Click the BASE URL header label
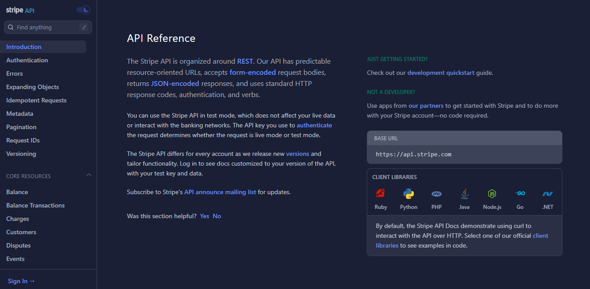 (386, 138)
